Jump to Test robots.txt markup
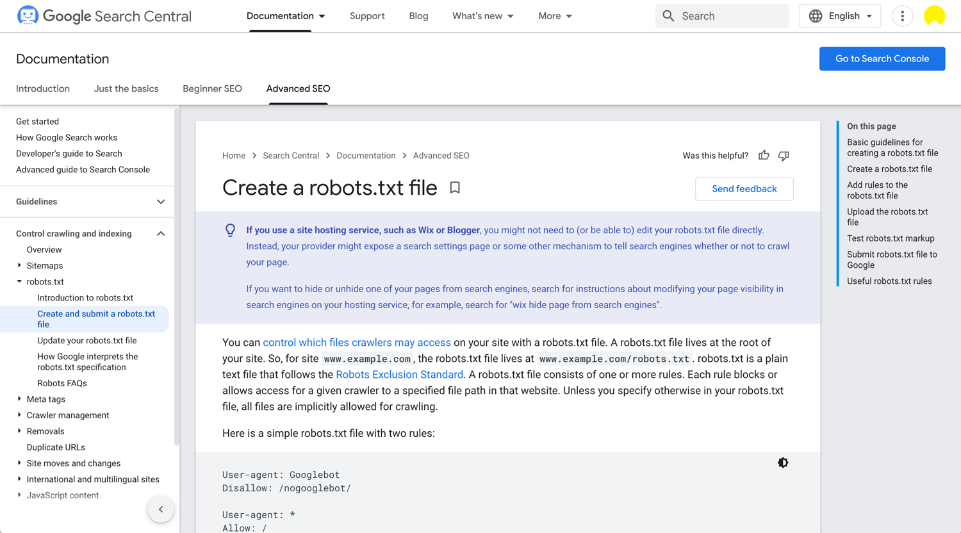 (891, 238)
